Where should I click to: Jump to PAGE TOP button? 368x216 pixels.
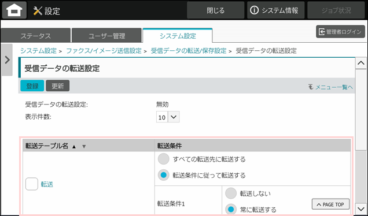[330, 204]
